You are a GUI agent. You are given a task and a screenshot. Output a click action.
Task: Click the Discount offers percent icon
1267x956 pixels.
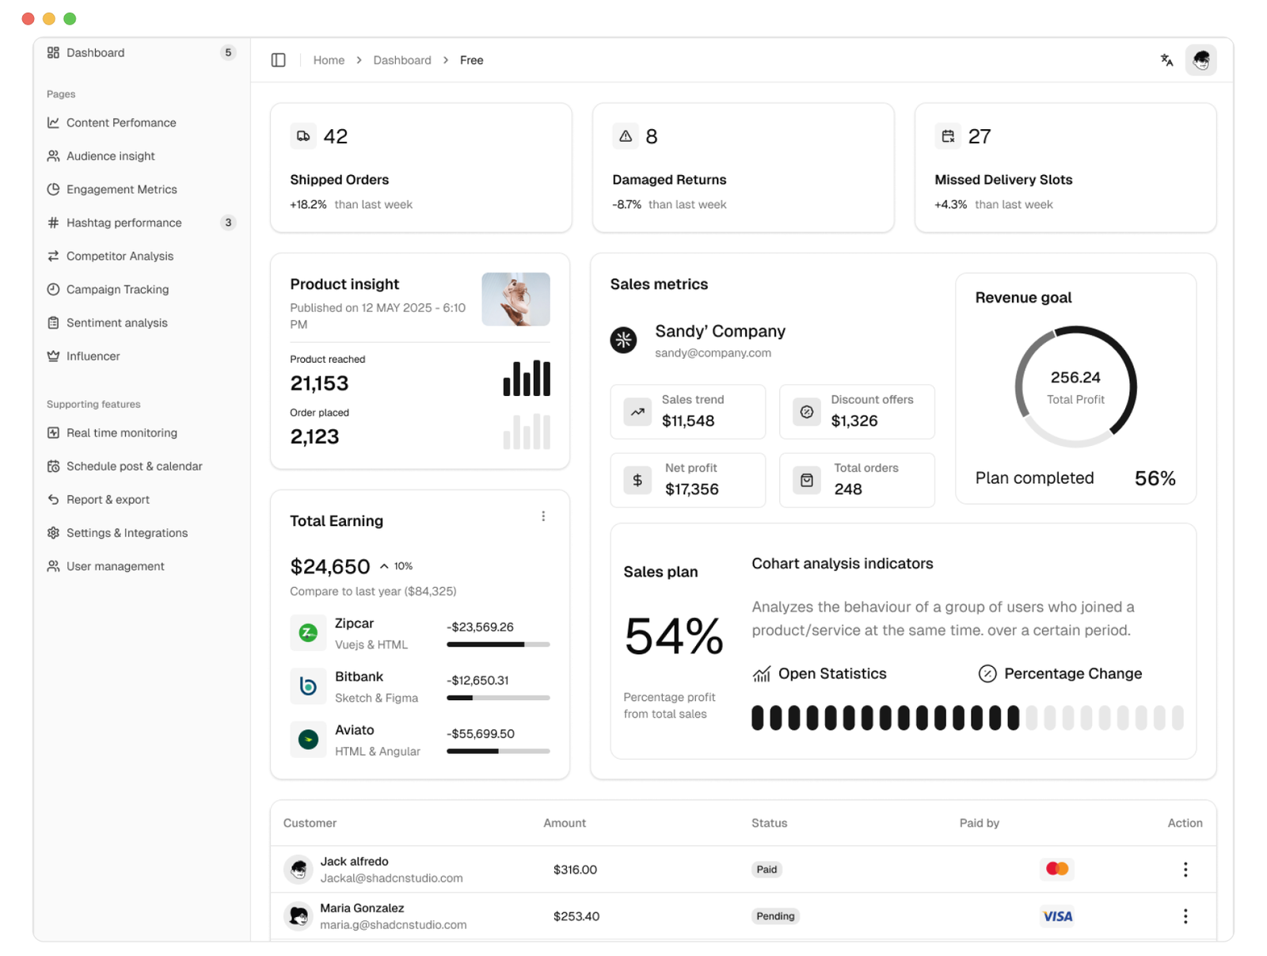(807, 412)
